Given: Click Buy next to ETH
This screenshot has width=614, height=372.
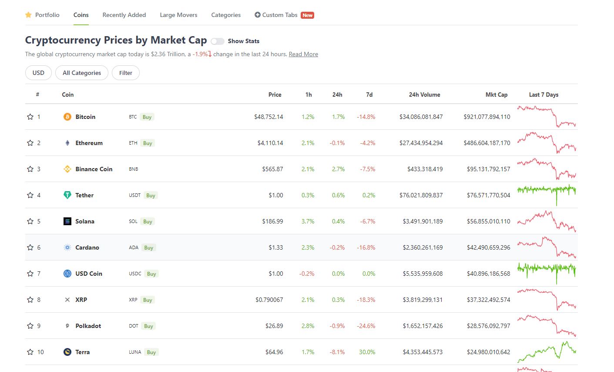Looking at the screenshot, I should [x=148, y=143].
